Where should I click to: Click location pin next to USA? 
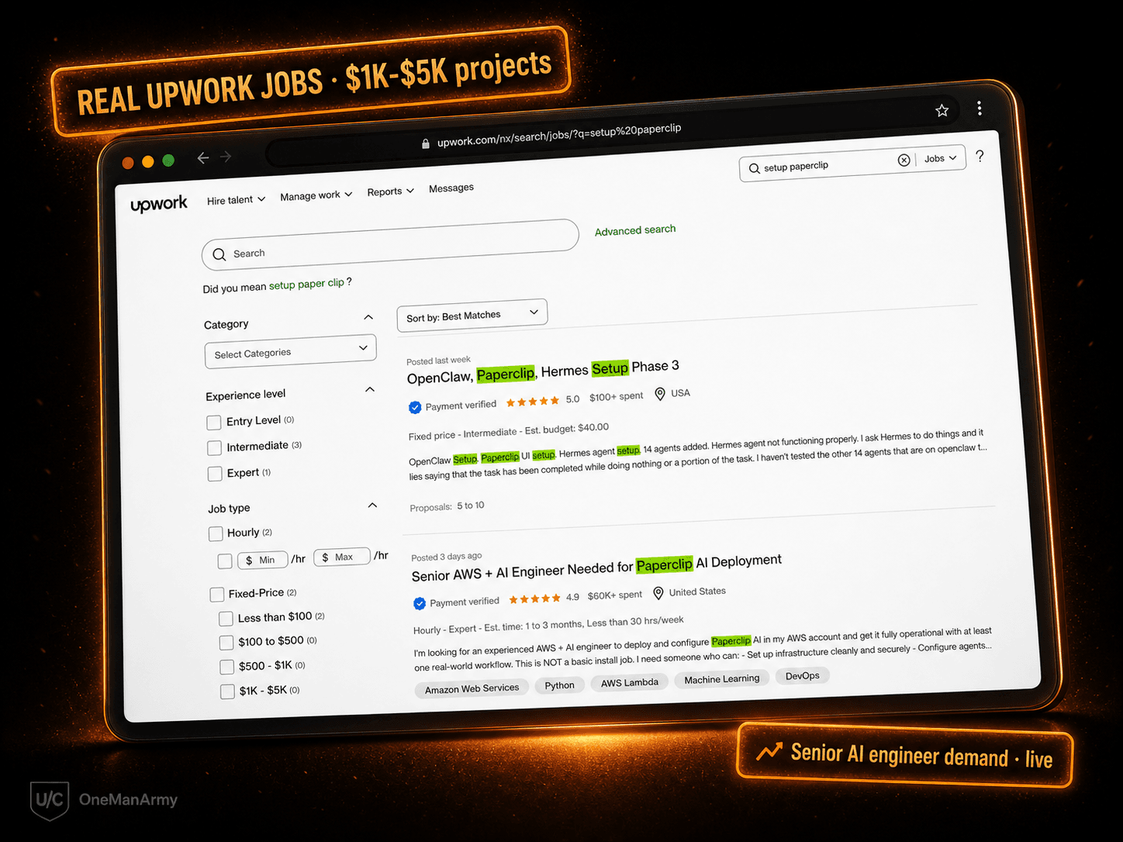[x=660, y=394]
